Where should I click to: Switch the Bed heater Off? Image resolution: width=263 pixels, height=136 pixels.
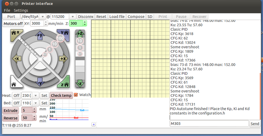(x=16, y=103)
